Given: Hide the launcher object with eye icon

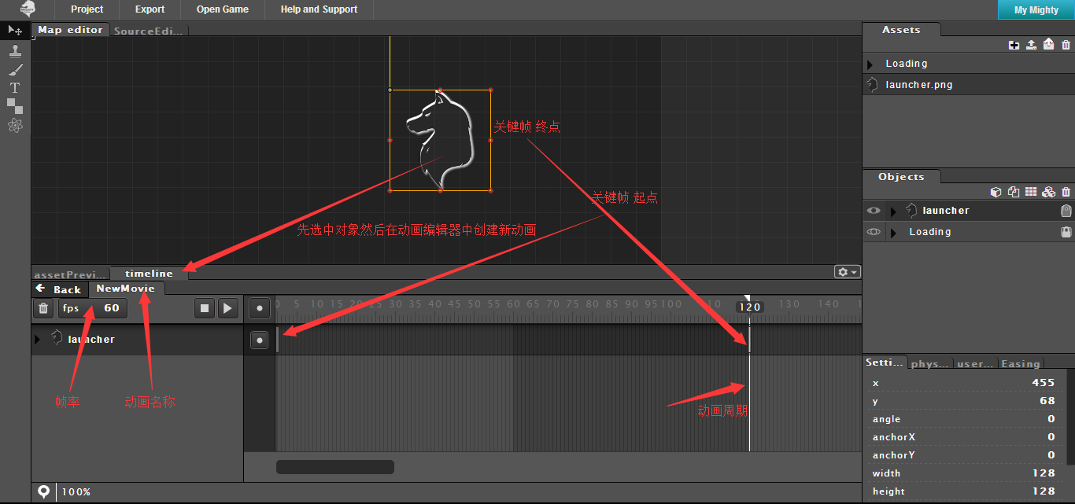Looking at the screenshot, I should click(874, 211).
